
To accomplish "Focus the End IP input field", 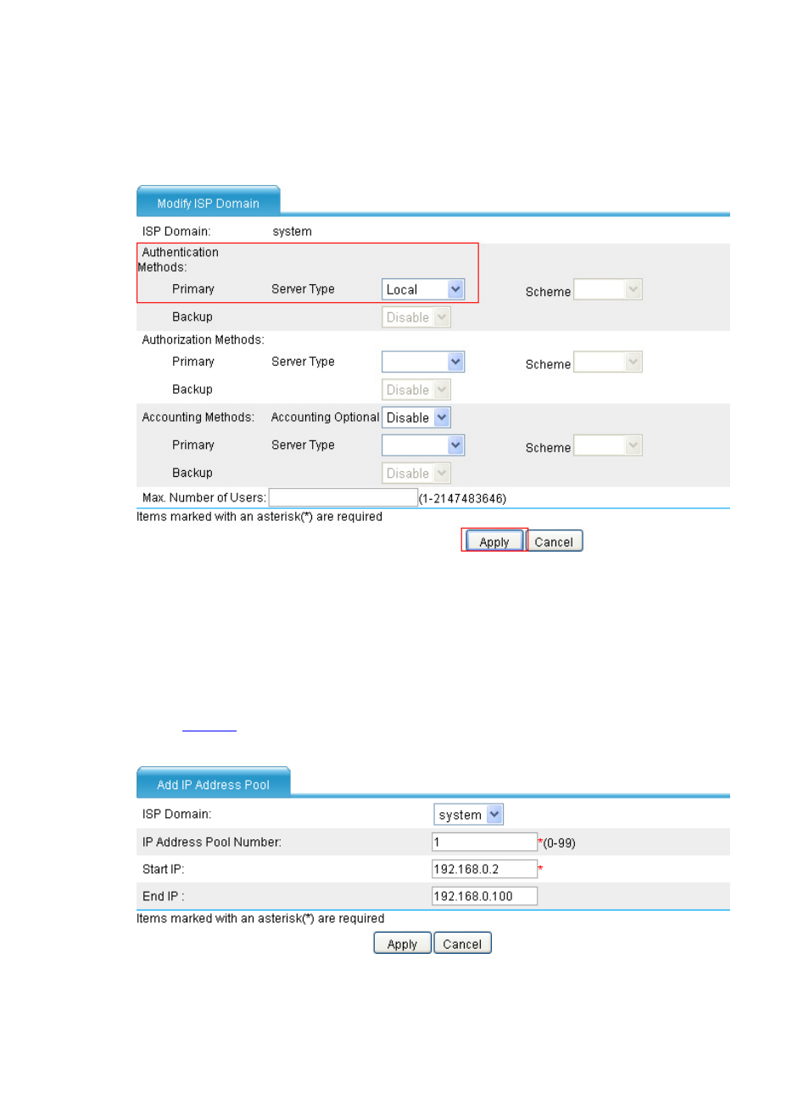I will [483, 896].
